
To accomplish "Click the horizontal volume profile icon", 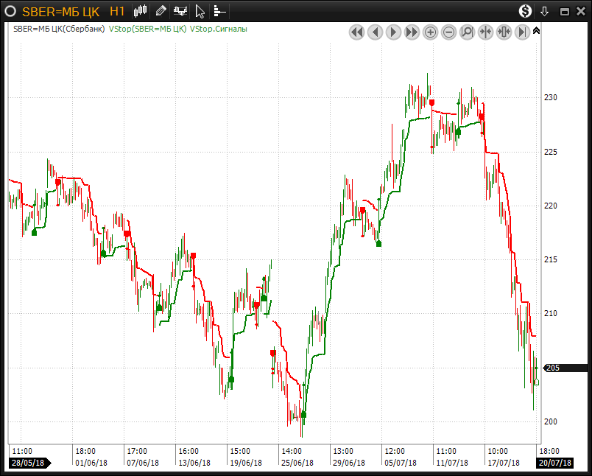I will [x=219, y=11].
